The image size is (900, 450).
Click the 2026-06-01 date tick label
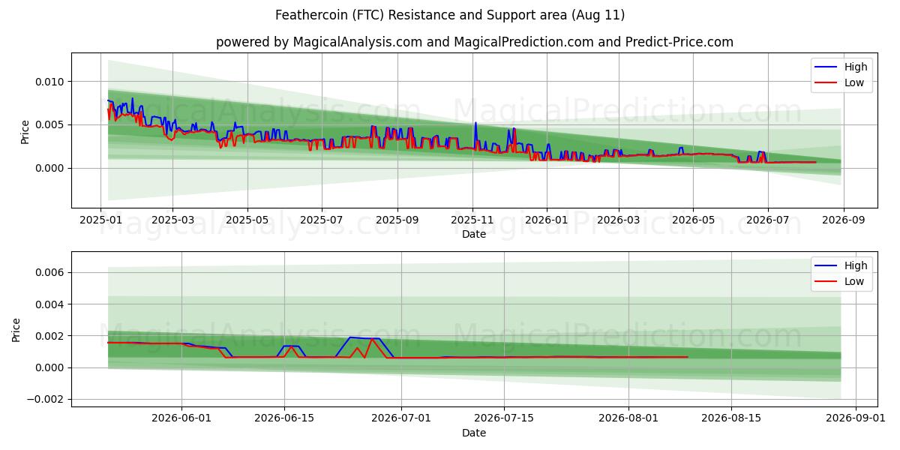181,418
